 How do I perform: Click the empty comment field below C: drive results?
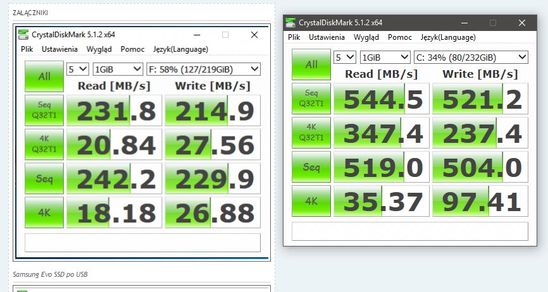(x=409, y=231)
